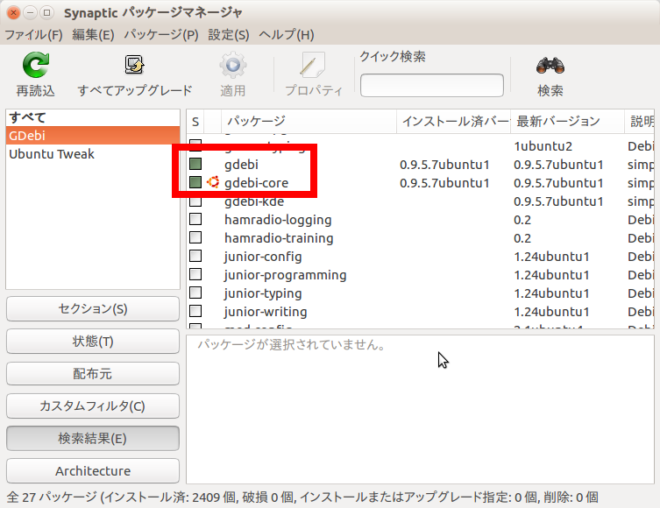This screenshot has height=508, width=660.
Task: Select GDebi in the filter list
Action: (x=93, y=136)
